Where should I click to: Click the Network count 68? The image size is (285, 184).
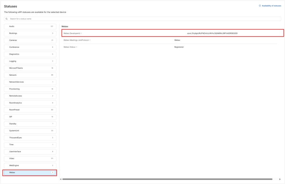coord(52,75)
